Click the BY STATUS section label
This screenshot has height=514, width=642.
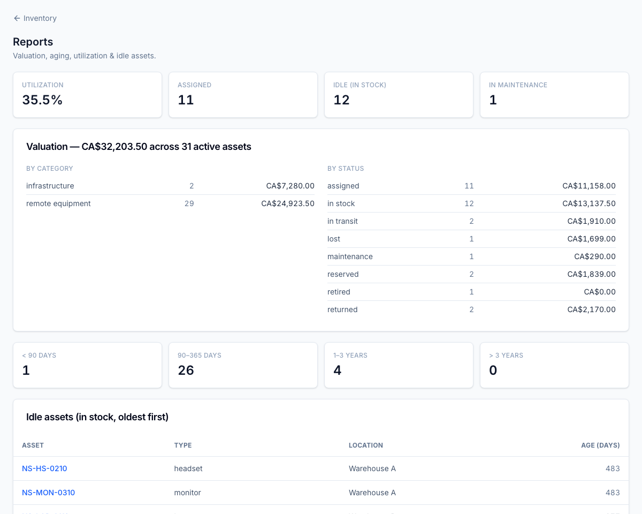point(346,169)
